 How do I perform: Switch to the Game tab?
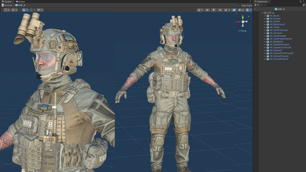pos(20,2)
